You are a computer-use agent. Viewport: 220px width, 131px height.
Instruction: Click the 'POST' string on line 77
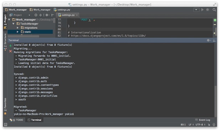coord(84,20)
